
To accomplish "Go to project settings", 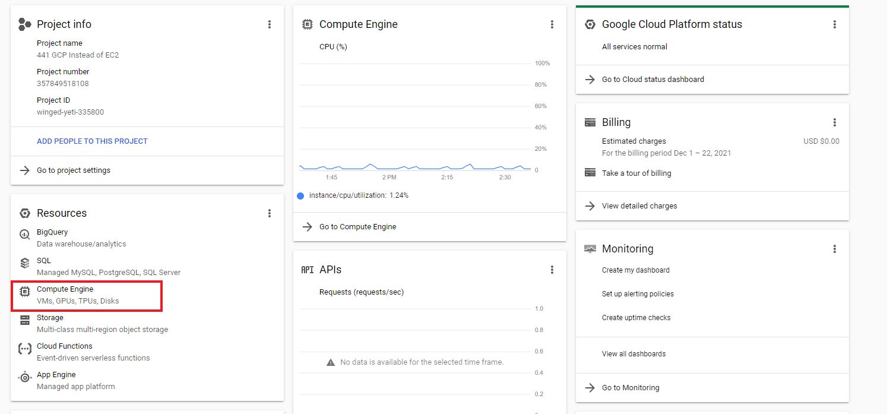I will (74, 170).
